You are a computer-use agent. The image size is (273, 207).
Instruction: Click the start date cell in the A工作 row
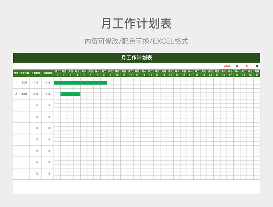click(36, 83)
